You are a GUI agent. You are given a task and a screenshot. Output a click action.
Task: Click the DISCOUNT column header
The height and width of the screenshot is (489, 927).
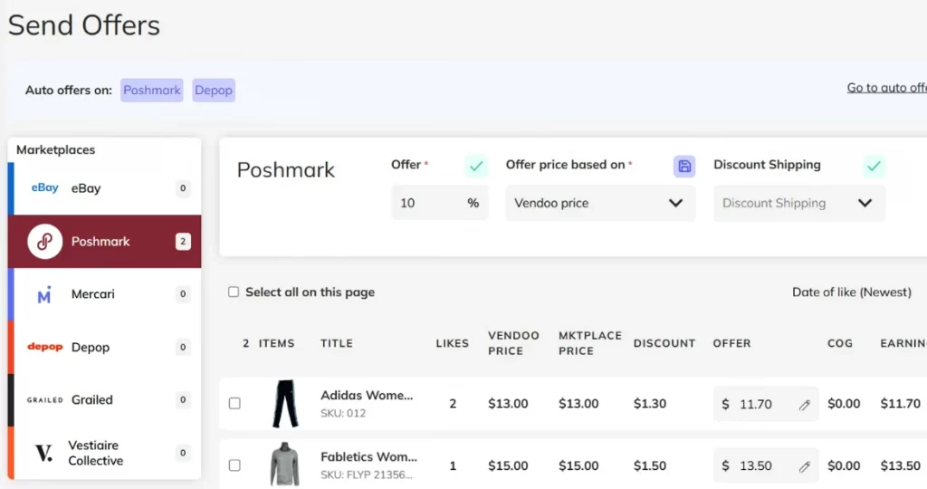pyautogui.click(x=664, y=343)
